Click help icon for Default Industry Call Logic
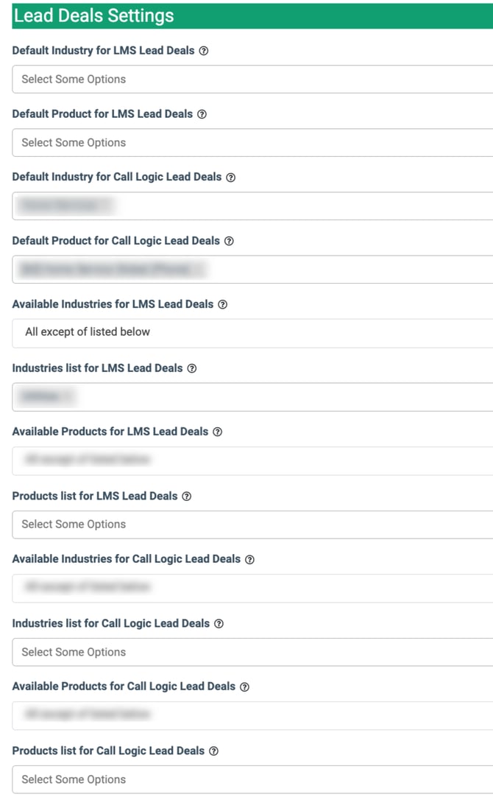Image resolution: width=493 pixels, height=800 pixels. (x=230, y=178)
